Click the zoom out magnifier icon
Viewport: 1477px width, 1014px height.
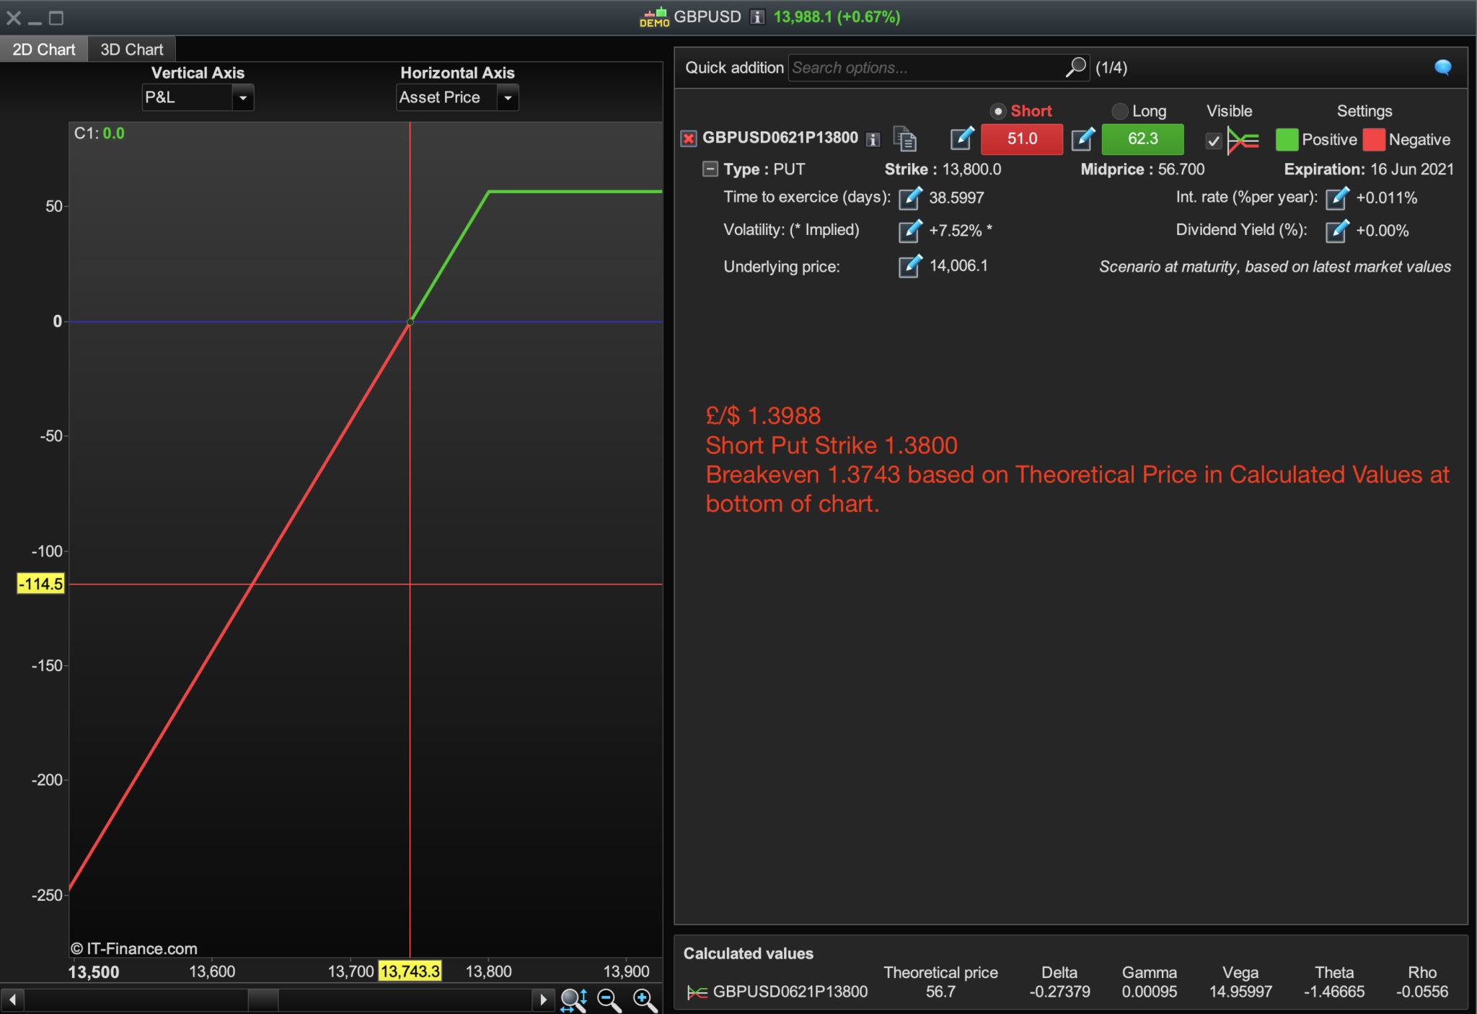pos(609,1000)
